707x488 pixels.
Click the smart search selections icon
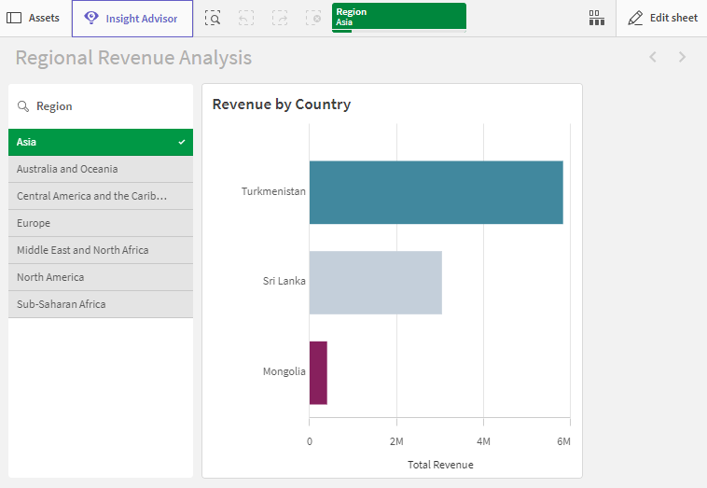(x=213, y=18)
